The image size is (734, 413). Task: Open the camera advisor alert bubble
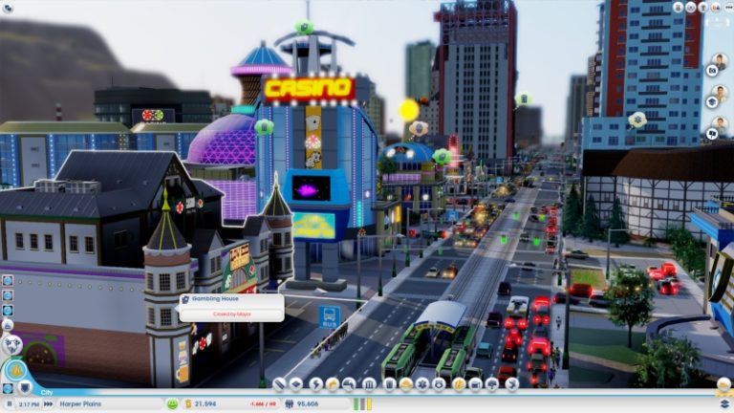point(713,70)
